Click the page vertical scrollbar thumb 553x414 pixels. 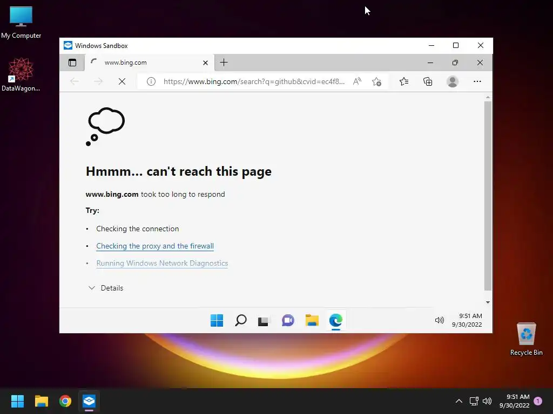click(488, 196)
